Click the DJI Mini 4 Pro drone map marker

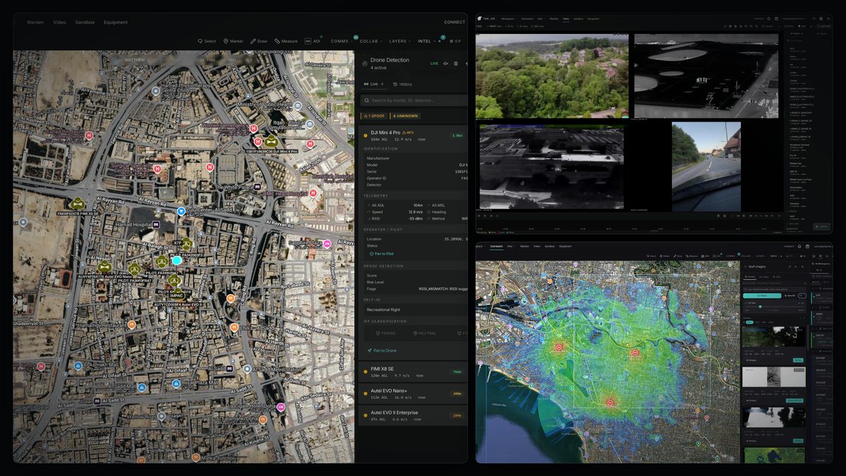tap(271, 141)
